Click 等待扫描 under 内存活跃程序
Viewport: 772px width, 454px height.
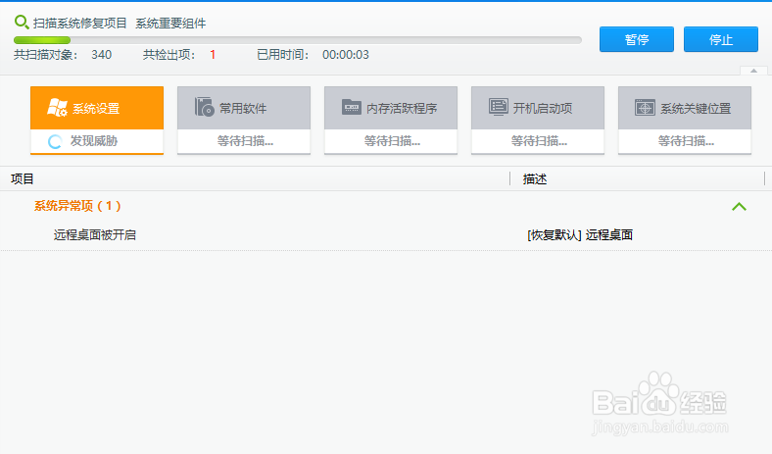[392, 141]
